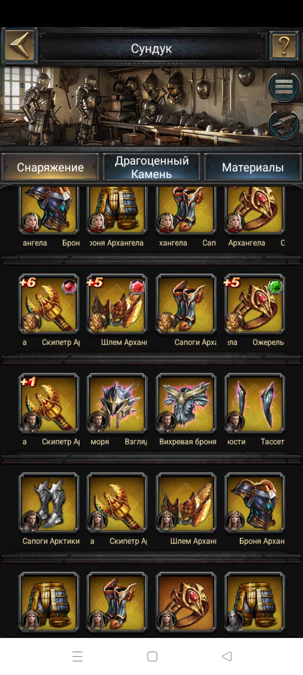Tap the back arrow icon
Screen dimensions: 303x675
coord(19,45)
